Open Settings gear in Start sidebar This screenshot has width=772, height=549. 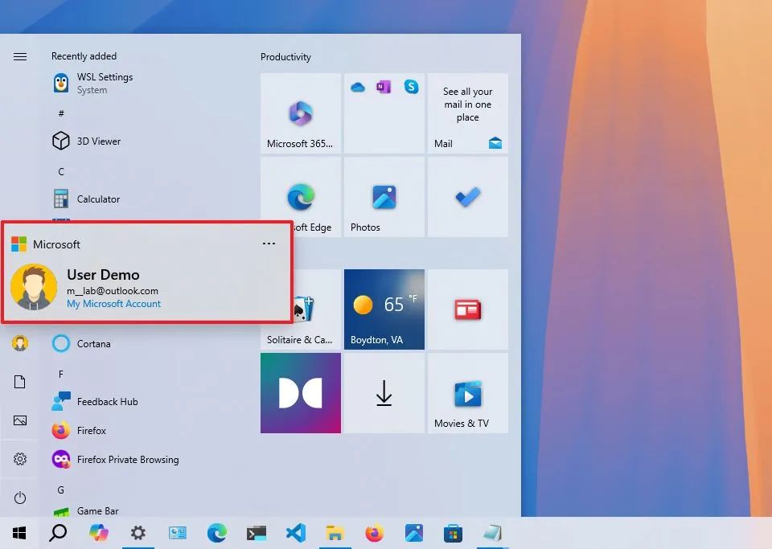(20, 459)
